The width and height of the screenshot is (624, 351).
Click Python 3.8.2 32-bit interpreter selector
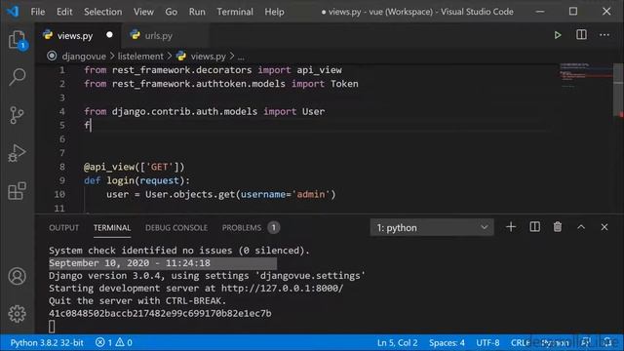pyautogui.click(x=47, y=342)
